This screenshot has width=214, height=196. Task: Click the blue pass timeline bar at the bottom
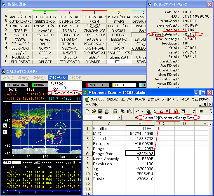click(x=42, y=190)
